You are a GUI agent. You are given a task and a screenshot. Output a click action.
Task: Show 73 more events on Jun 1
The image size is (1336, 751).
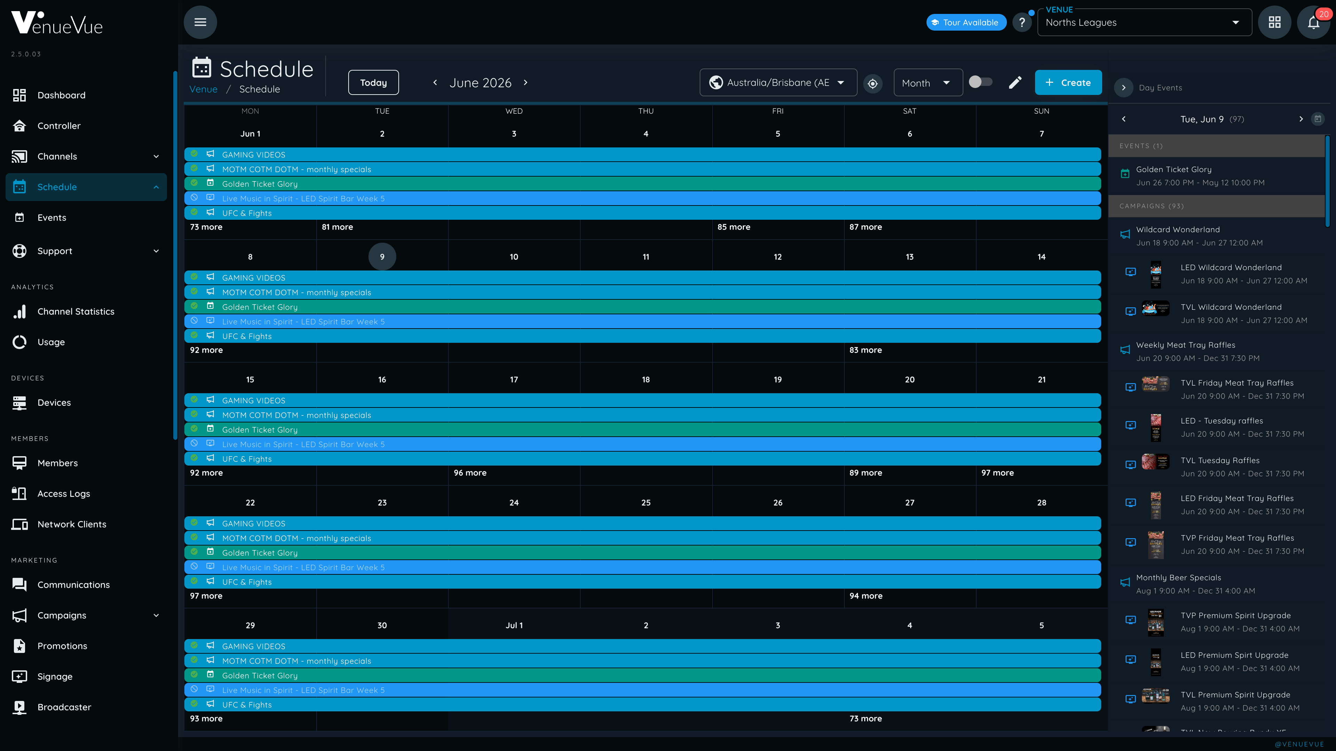pos(206,227)
